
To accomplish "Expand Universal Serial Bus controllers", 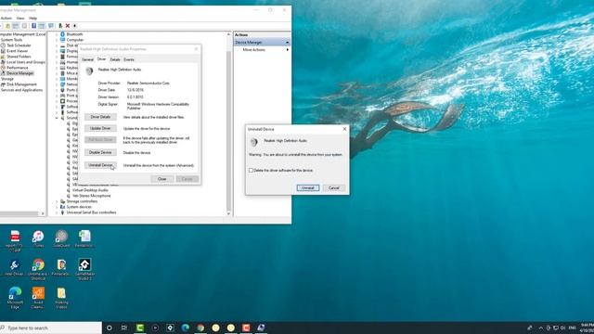I will (x=57, y=212).
